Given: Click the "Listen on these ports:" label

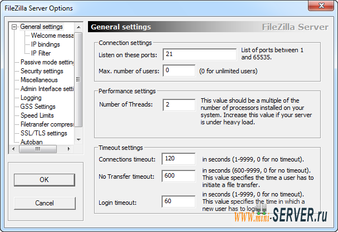Looking at the screenshot, I should click(x=128, y=55).
